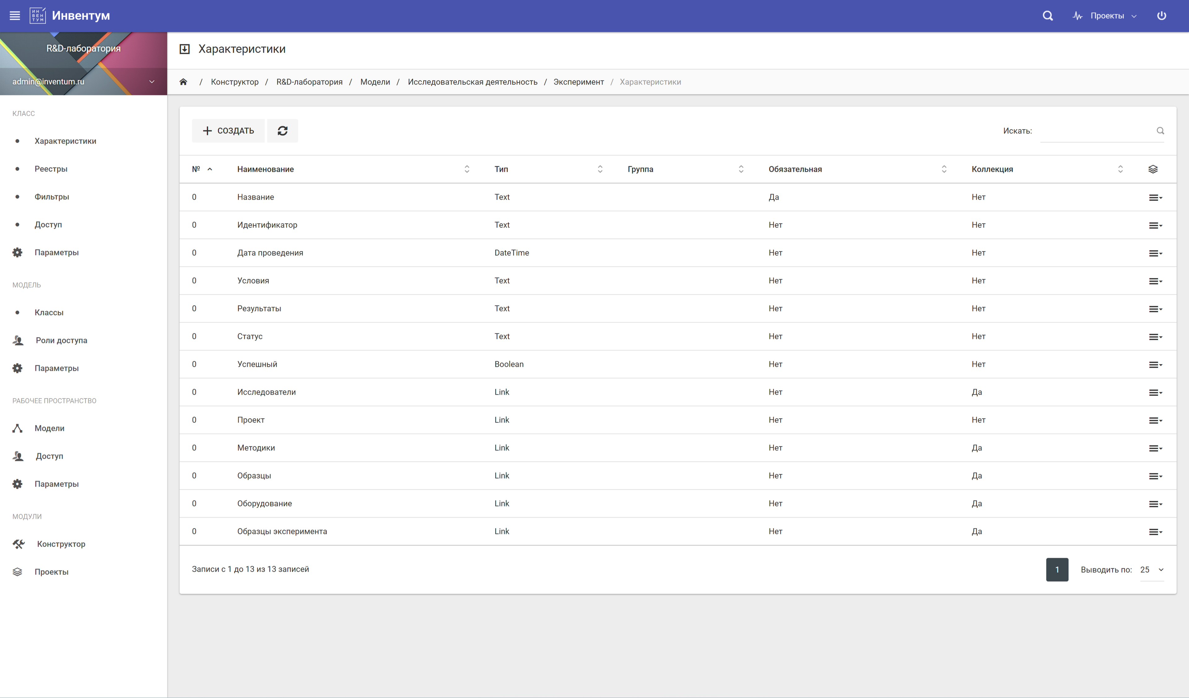Screen dimensions: 1189x698
Task: Open Доступ in Рабочее пространство section
Action: point(49,456)
